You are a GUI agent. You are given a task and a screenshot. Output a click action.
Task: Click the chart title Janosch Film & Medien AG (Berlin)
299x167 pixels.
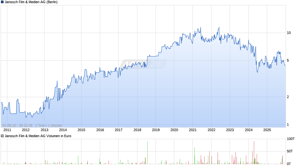(31, 2)
